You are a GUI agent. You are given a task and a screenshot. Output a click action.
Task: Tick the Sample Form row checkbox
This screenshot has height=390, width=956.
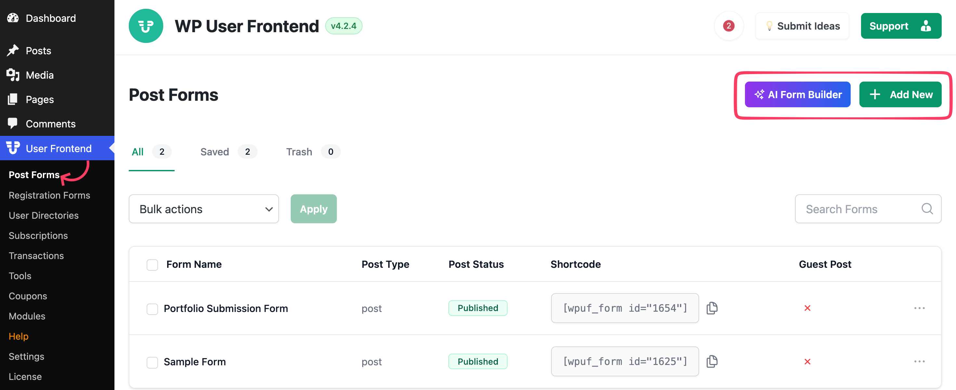click(x=152, y=362)
